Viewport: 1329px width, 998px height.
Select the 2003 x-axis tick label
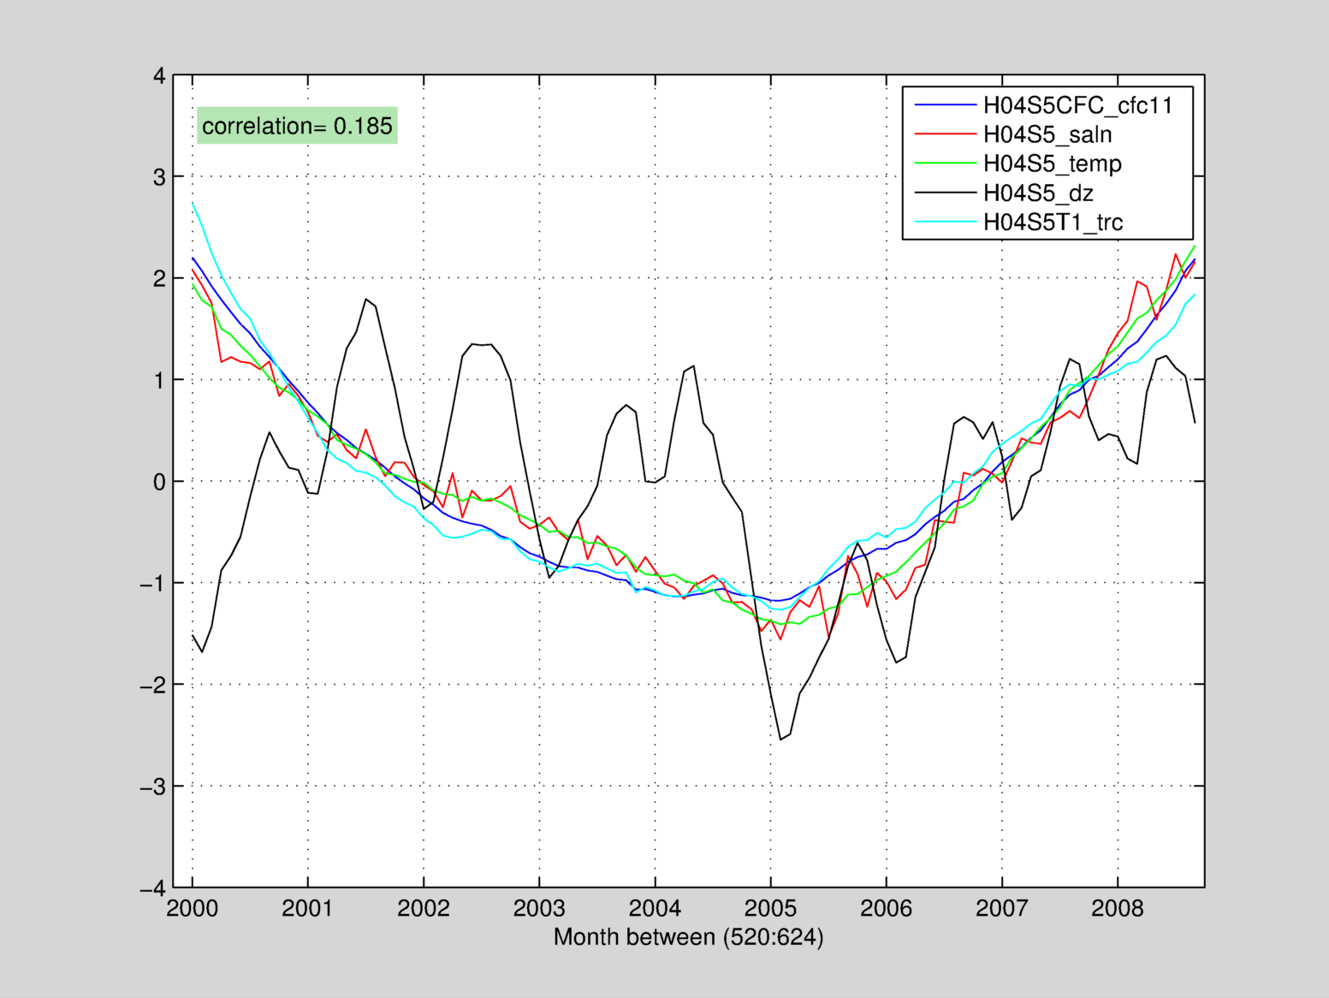tap(539, 908)
